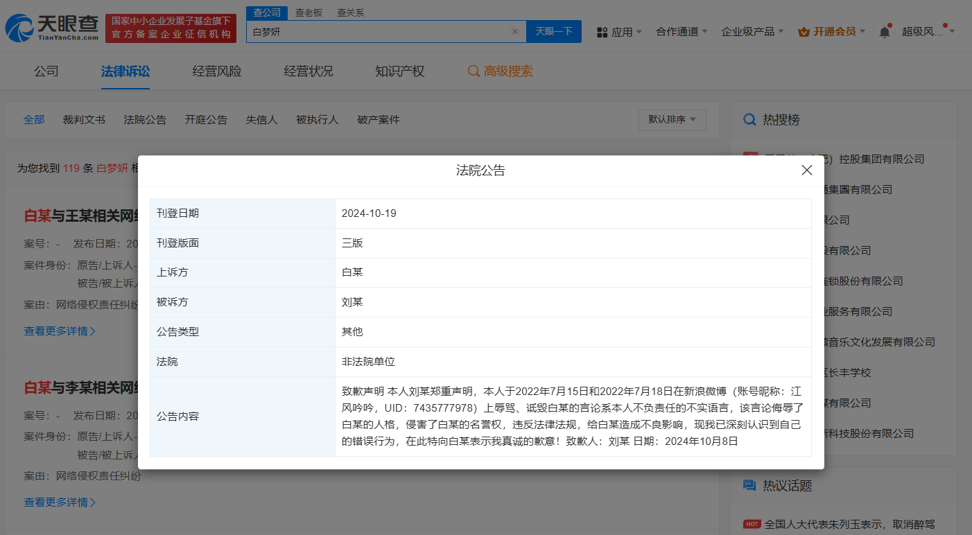
Task: Click the TianYanCha logo
Action: coord(52,28)
